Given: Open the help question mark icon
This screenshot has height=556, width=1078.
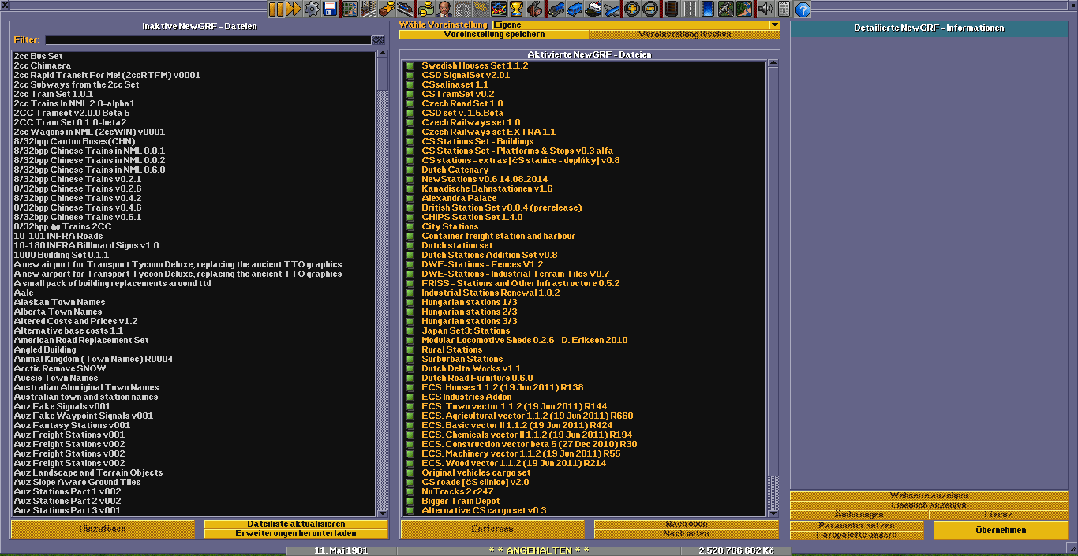Looking at the screenshot, I should [803, 9].
